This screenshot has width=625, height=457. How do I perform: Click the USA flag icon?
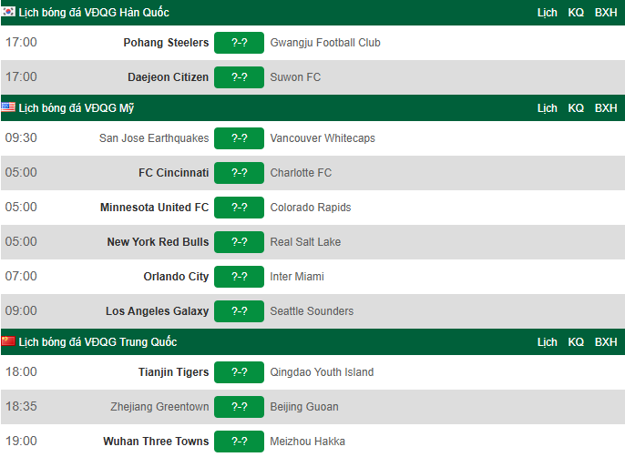pyautogui.click(x=8, y=107)
